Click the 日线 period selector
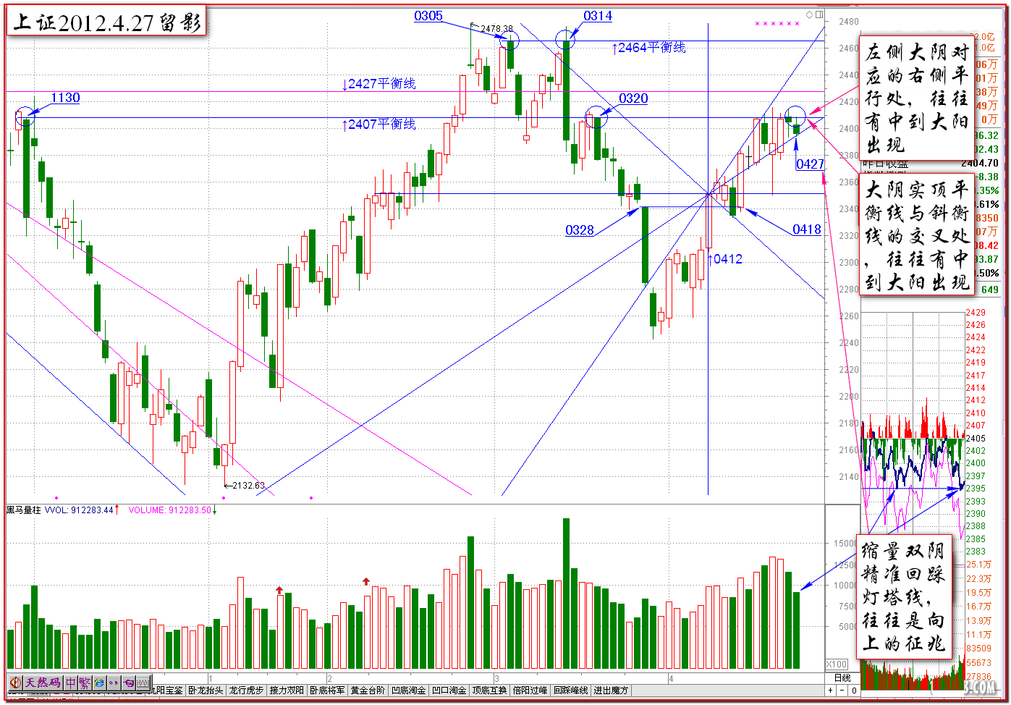Image resolution: width=1011 pixels, height=705 pixels. coord(842,678)
